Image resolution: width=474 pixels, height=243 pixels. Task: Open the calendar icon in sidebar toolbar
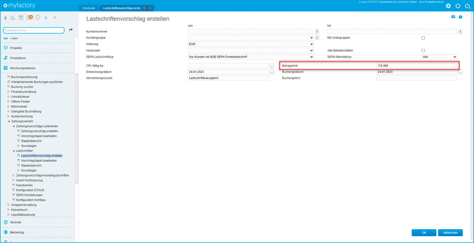21,18
